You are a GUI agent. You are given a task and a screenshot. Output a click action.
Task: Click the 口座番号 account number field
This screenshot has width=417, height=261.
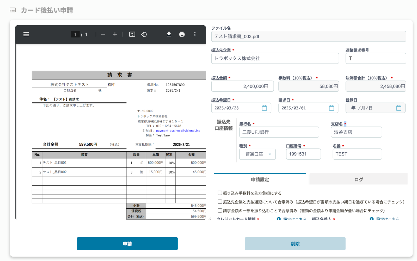(303, 154)
